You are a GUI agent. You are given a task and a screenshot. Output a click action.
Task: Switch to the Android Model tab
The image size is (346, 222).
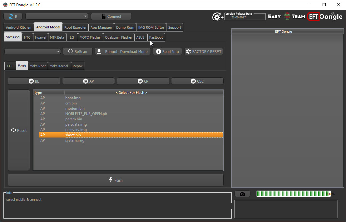(48, 27)
